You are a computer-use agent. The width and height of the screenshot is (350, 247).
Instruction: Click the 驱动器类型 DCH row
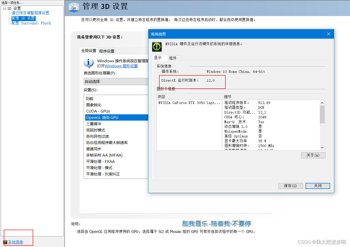(x=271, y=108)
